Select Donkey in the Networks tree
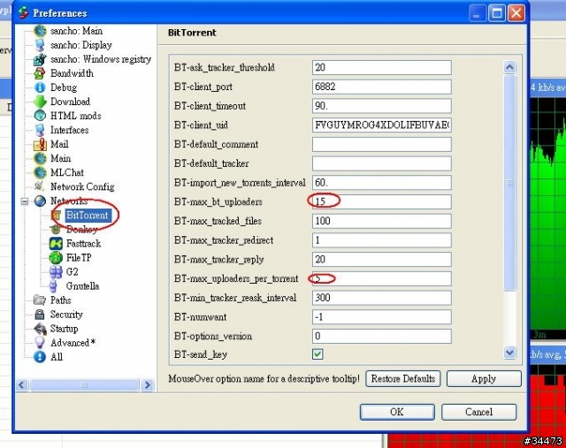Screen dimensions: 566x448 [x=82, y=230]
